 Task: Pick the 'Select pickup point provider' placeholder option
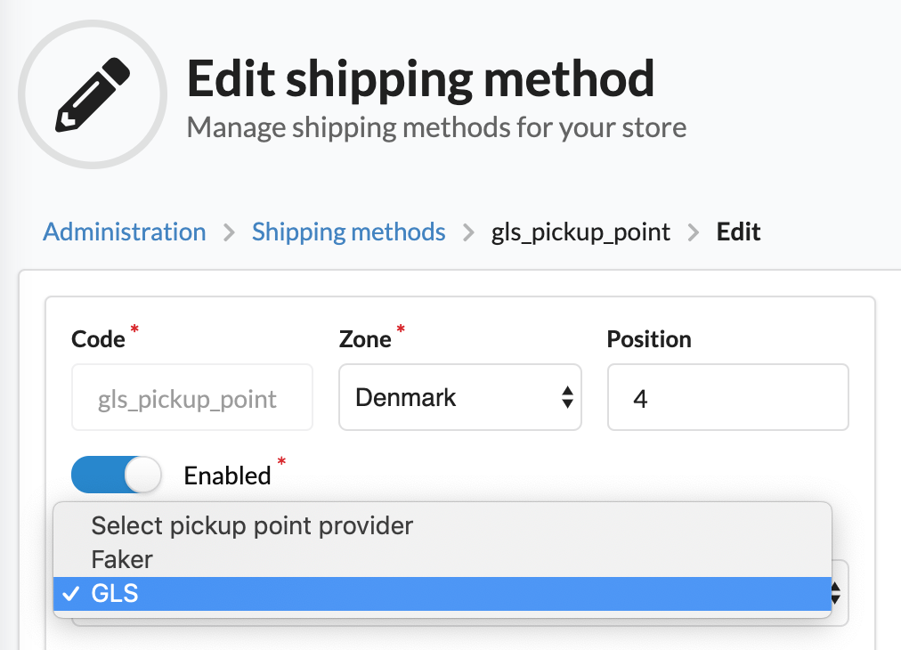pos(252,525)
